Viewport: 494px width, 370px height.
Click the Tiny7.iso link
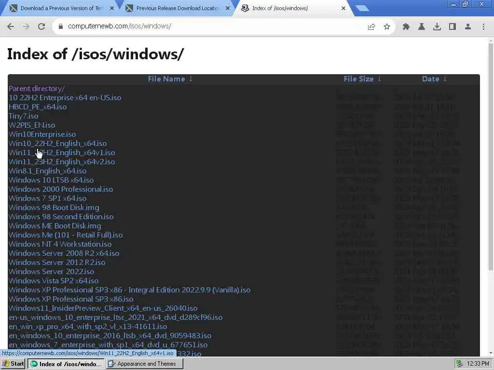point(23,116)
